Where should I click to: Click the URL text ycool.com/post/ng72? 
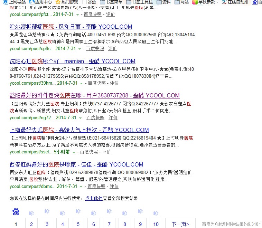tap(32, 117)
